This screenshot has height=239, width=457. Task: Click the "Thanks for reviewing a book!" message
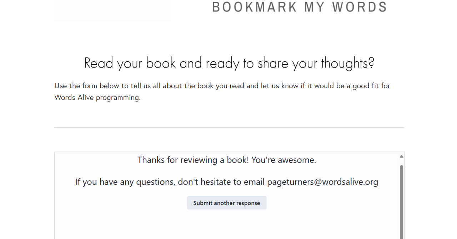(193, 160)
